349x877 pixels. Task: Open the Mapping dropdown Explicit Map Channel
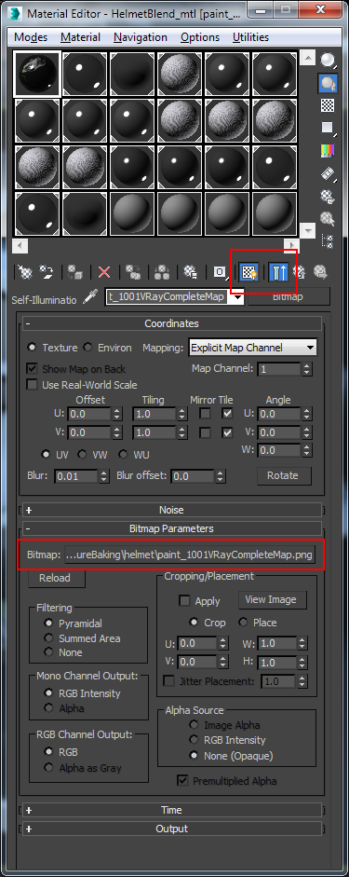253,348
